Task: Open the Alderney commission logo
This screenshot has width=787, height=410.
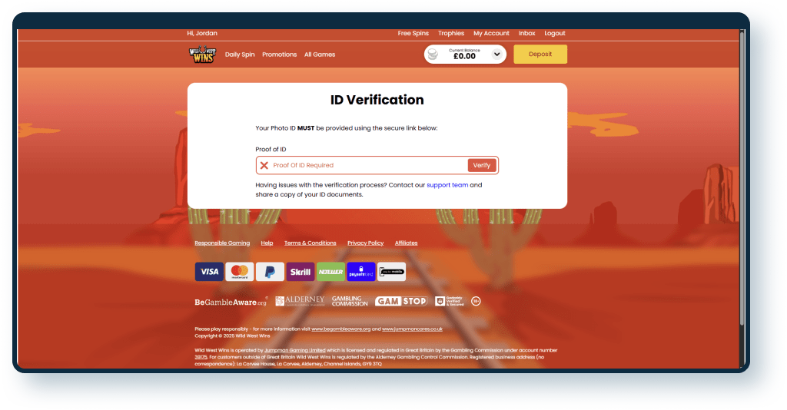Action: click(x=300, y=301)
